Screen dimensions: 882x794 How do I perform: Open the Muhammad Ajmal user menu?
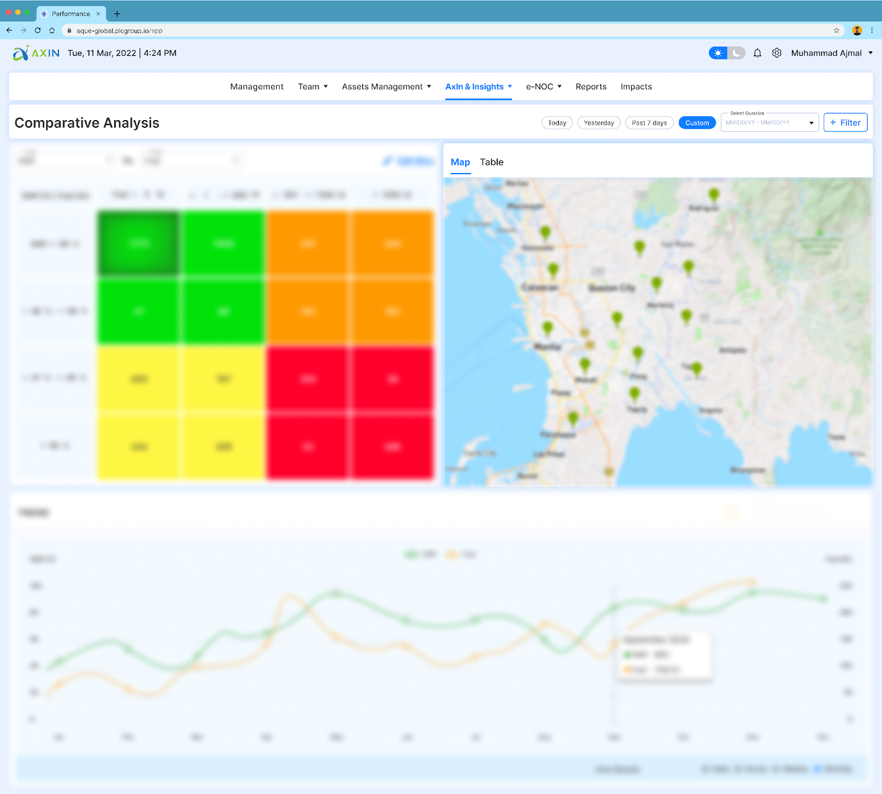tap(831, 53)
